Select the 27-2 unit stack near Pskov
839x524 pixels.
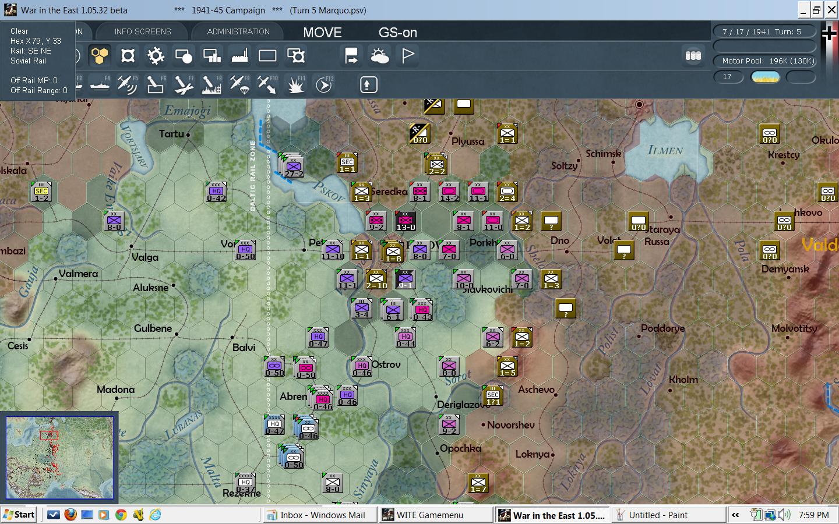point(292,166)
